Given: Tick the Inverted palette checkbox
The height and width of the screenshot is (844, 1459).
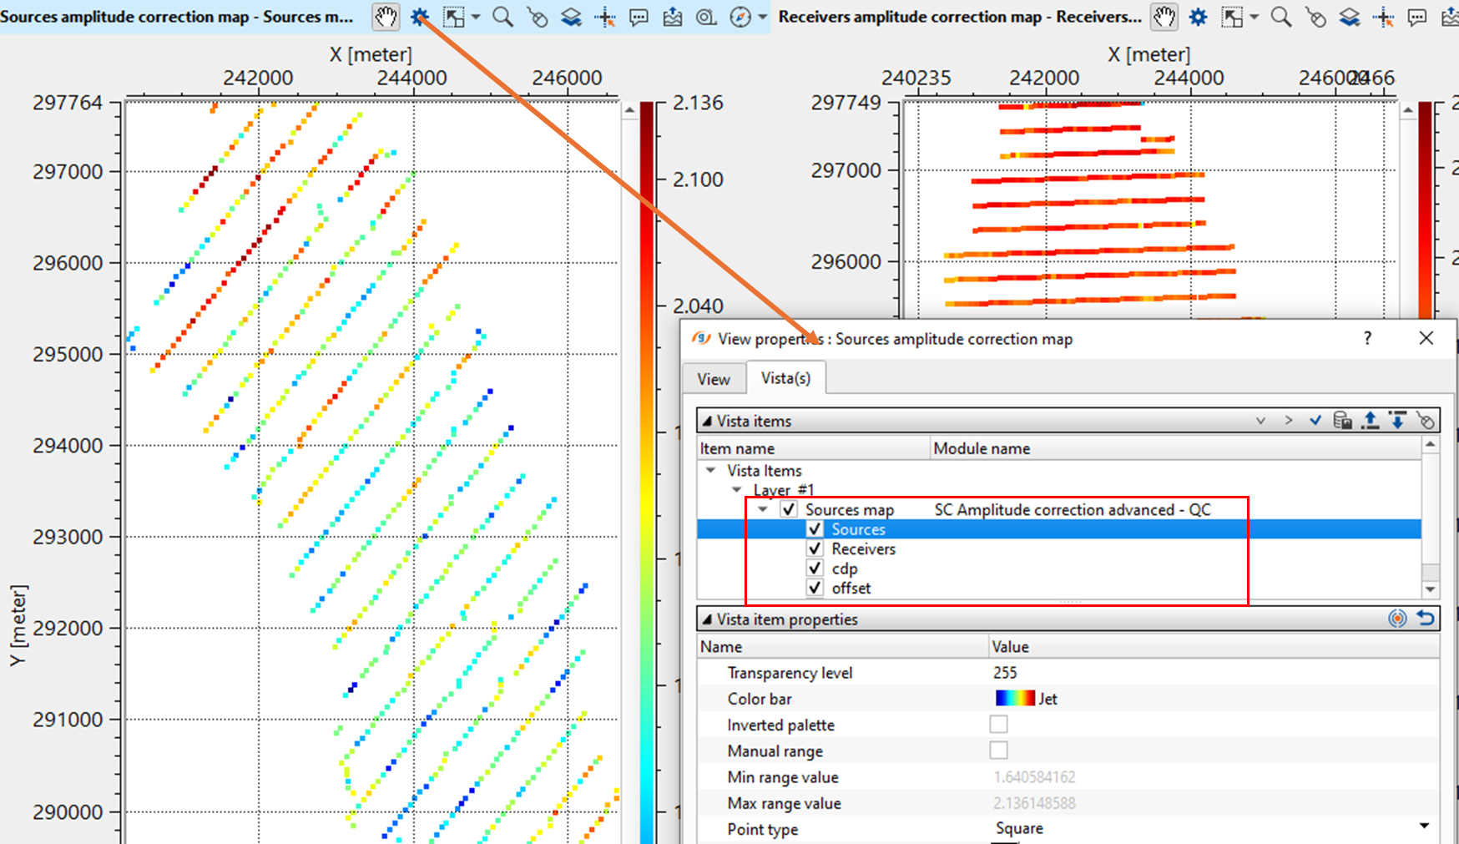Looking at the screenshot, I should [x=998, y=725].
